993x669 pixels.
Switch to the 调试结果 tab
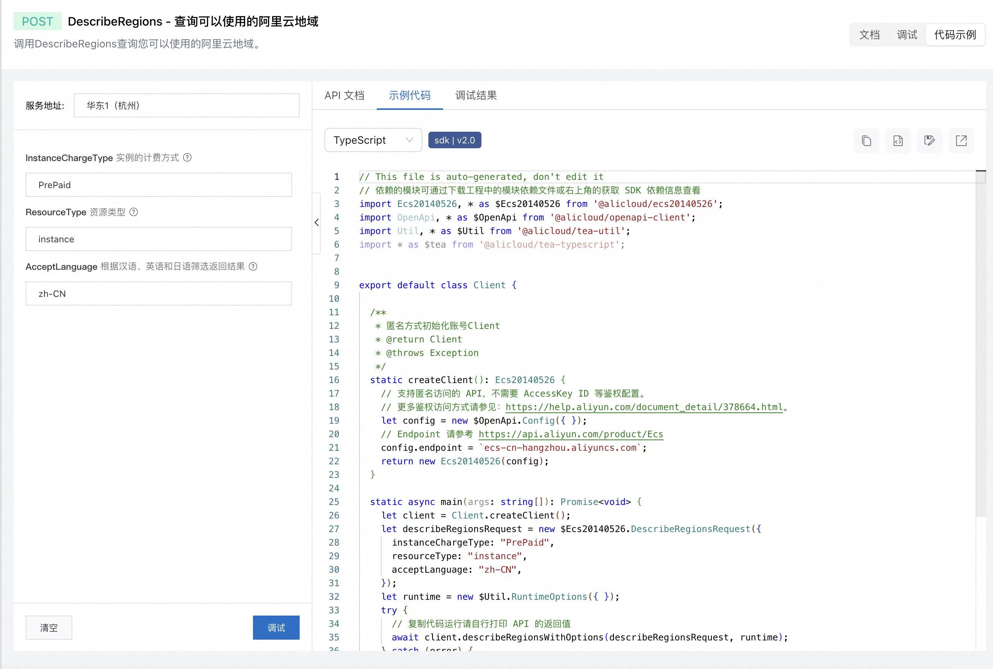[476, 95]
